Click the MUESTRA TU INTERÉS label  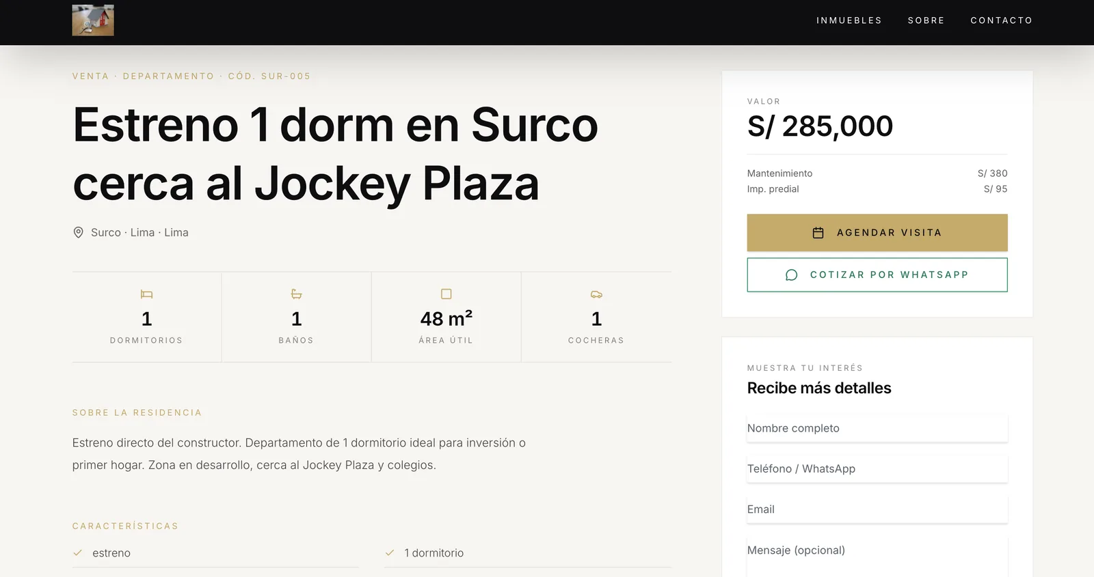(805, 368)
